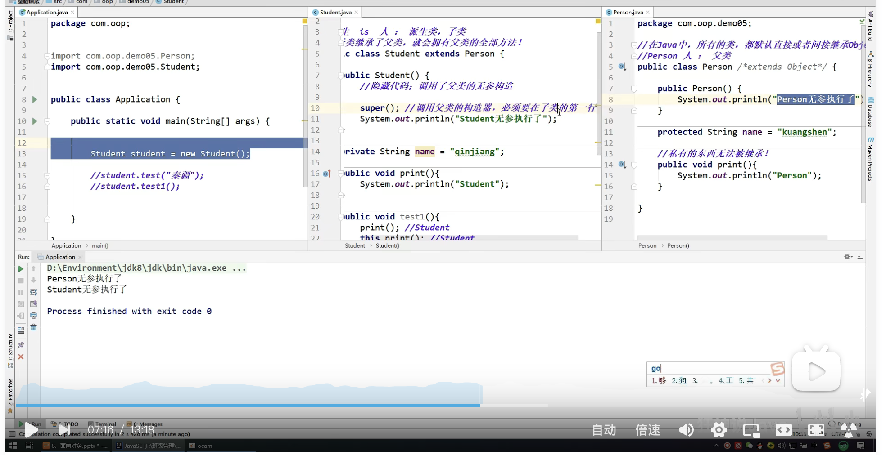Screen dimensions: 895x455
Task: Open the Database side panel
Action: pyautogui.click(x=870, y=112)
